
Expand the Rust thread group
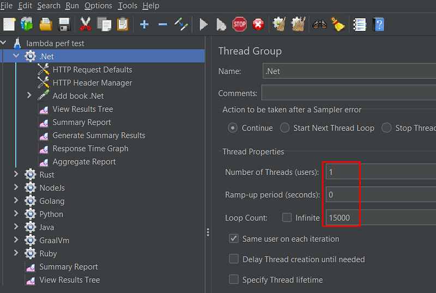click(16, 174)
